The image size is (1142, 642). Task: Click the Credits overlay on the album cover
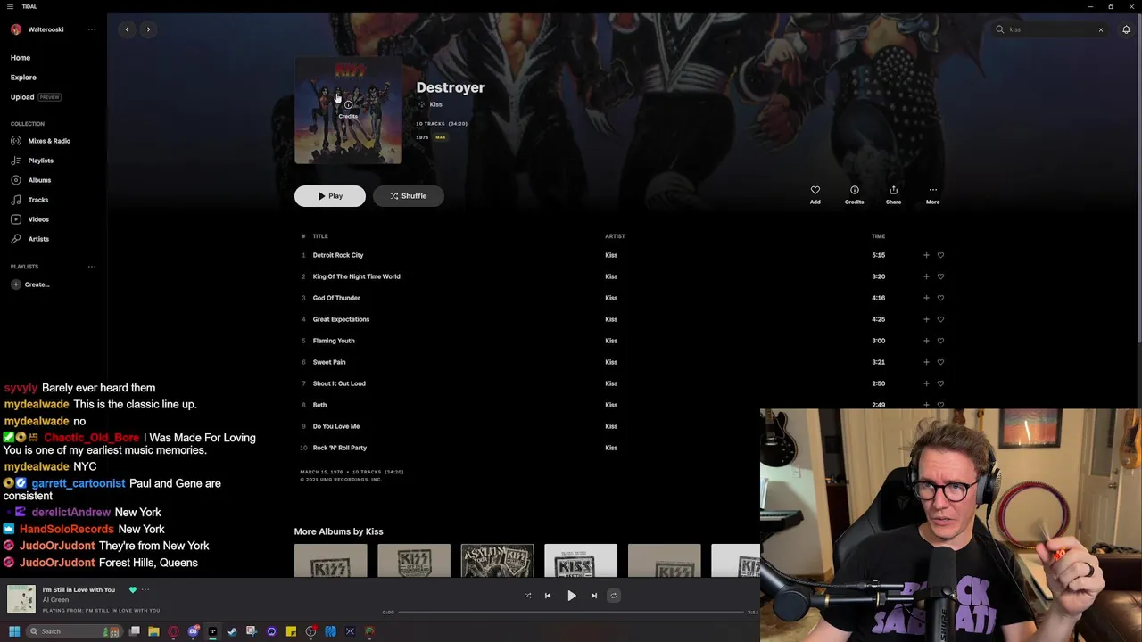(x=348, y=110)
